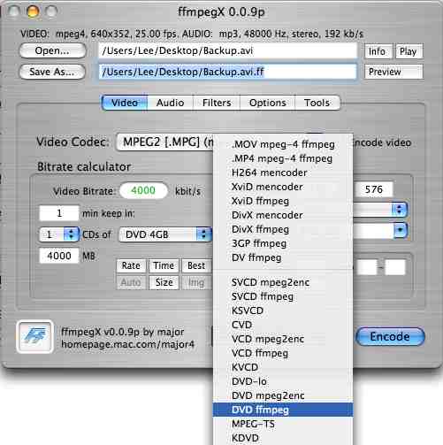This screenshot has width=443, height=445.
Task: Select VCD mpeg2enc preset
Action: [283, 339]
